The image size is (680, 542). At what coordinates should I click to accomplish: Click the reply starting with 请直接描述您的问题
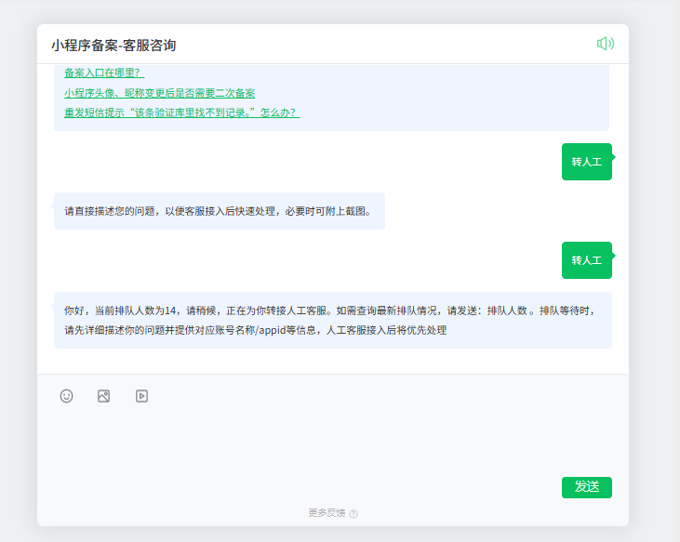coord(219,211)
